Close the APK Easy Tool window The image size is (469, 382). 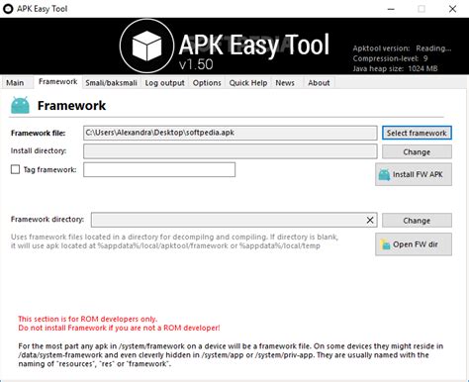point(453,9)
